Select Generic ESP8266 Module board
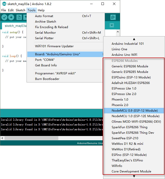 134,66
